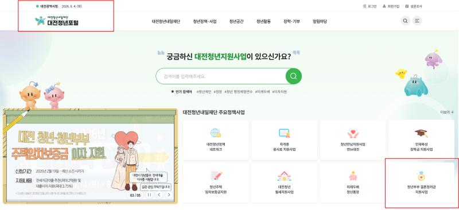Click the 대전청년내일재단 주요정책사업 heading
The height and width of the screenshot is (210, 459).
(213, 112)
